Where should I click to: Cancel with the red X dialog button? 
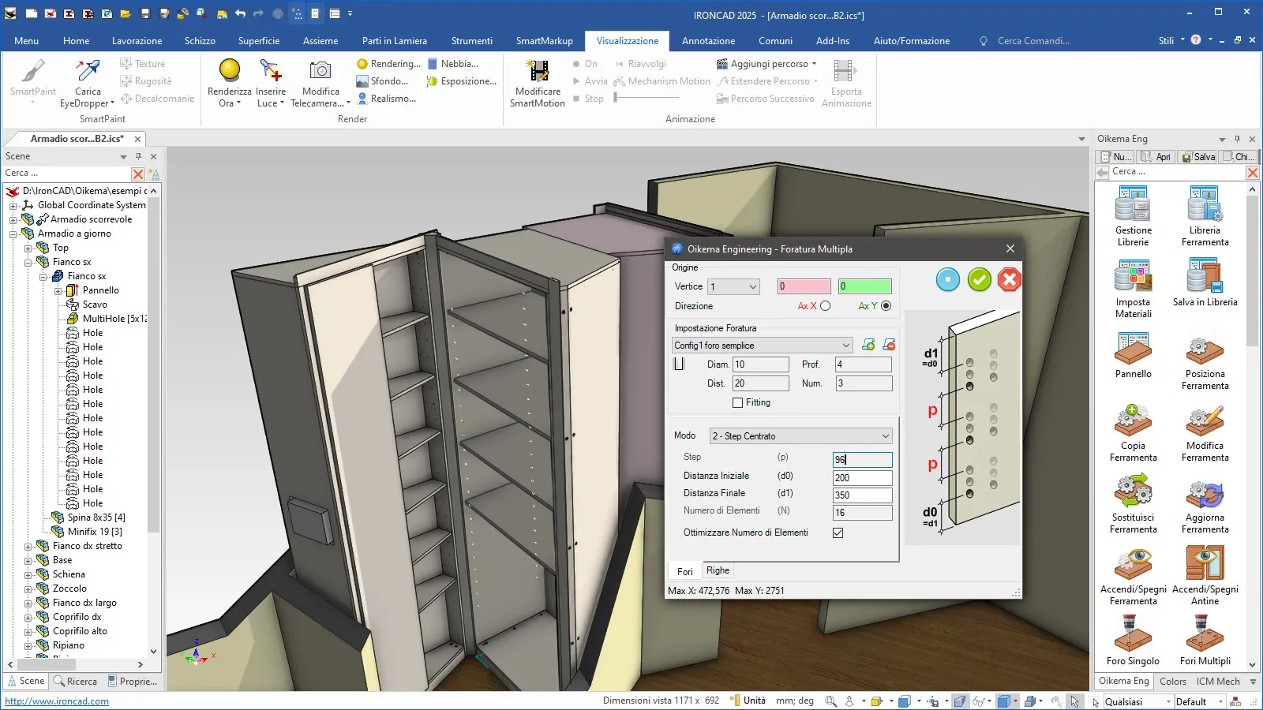(1009, 279)
